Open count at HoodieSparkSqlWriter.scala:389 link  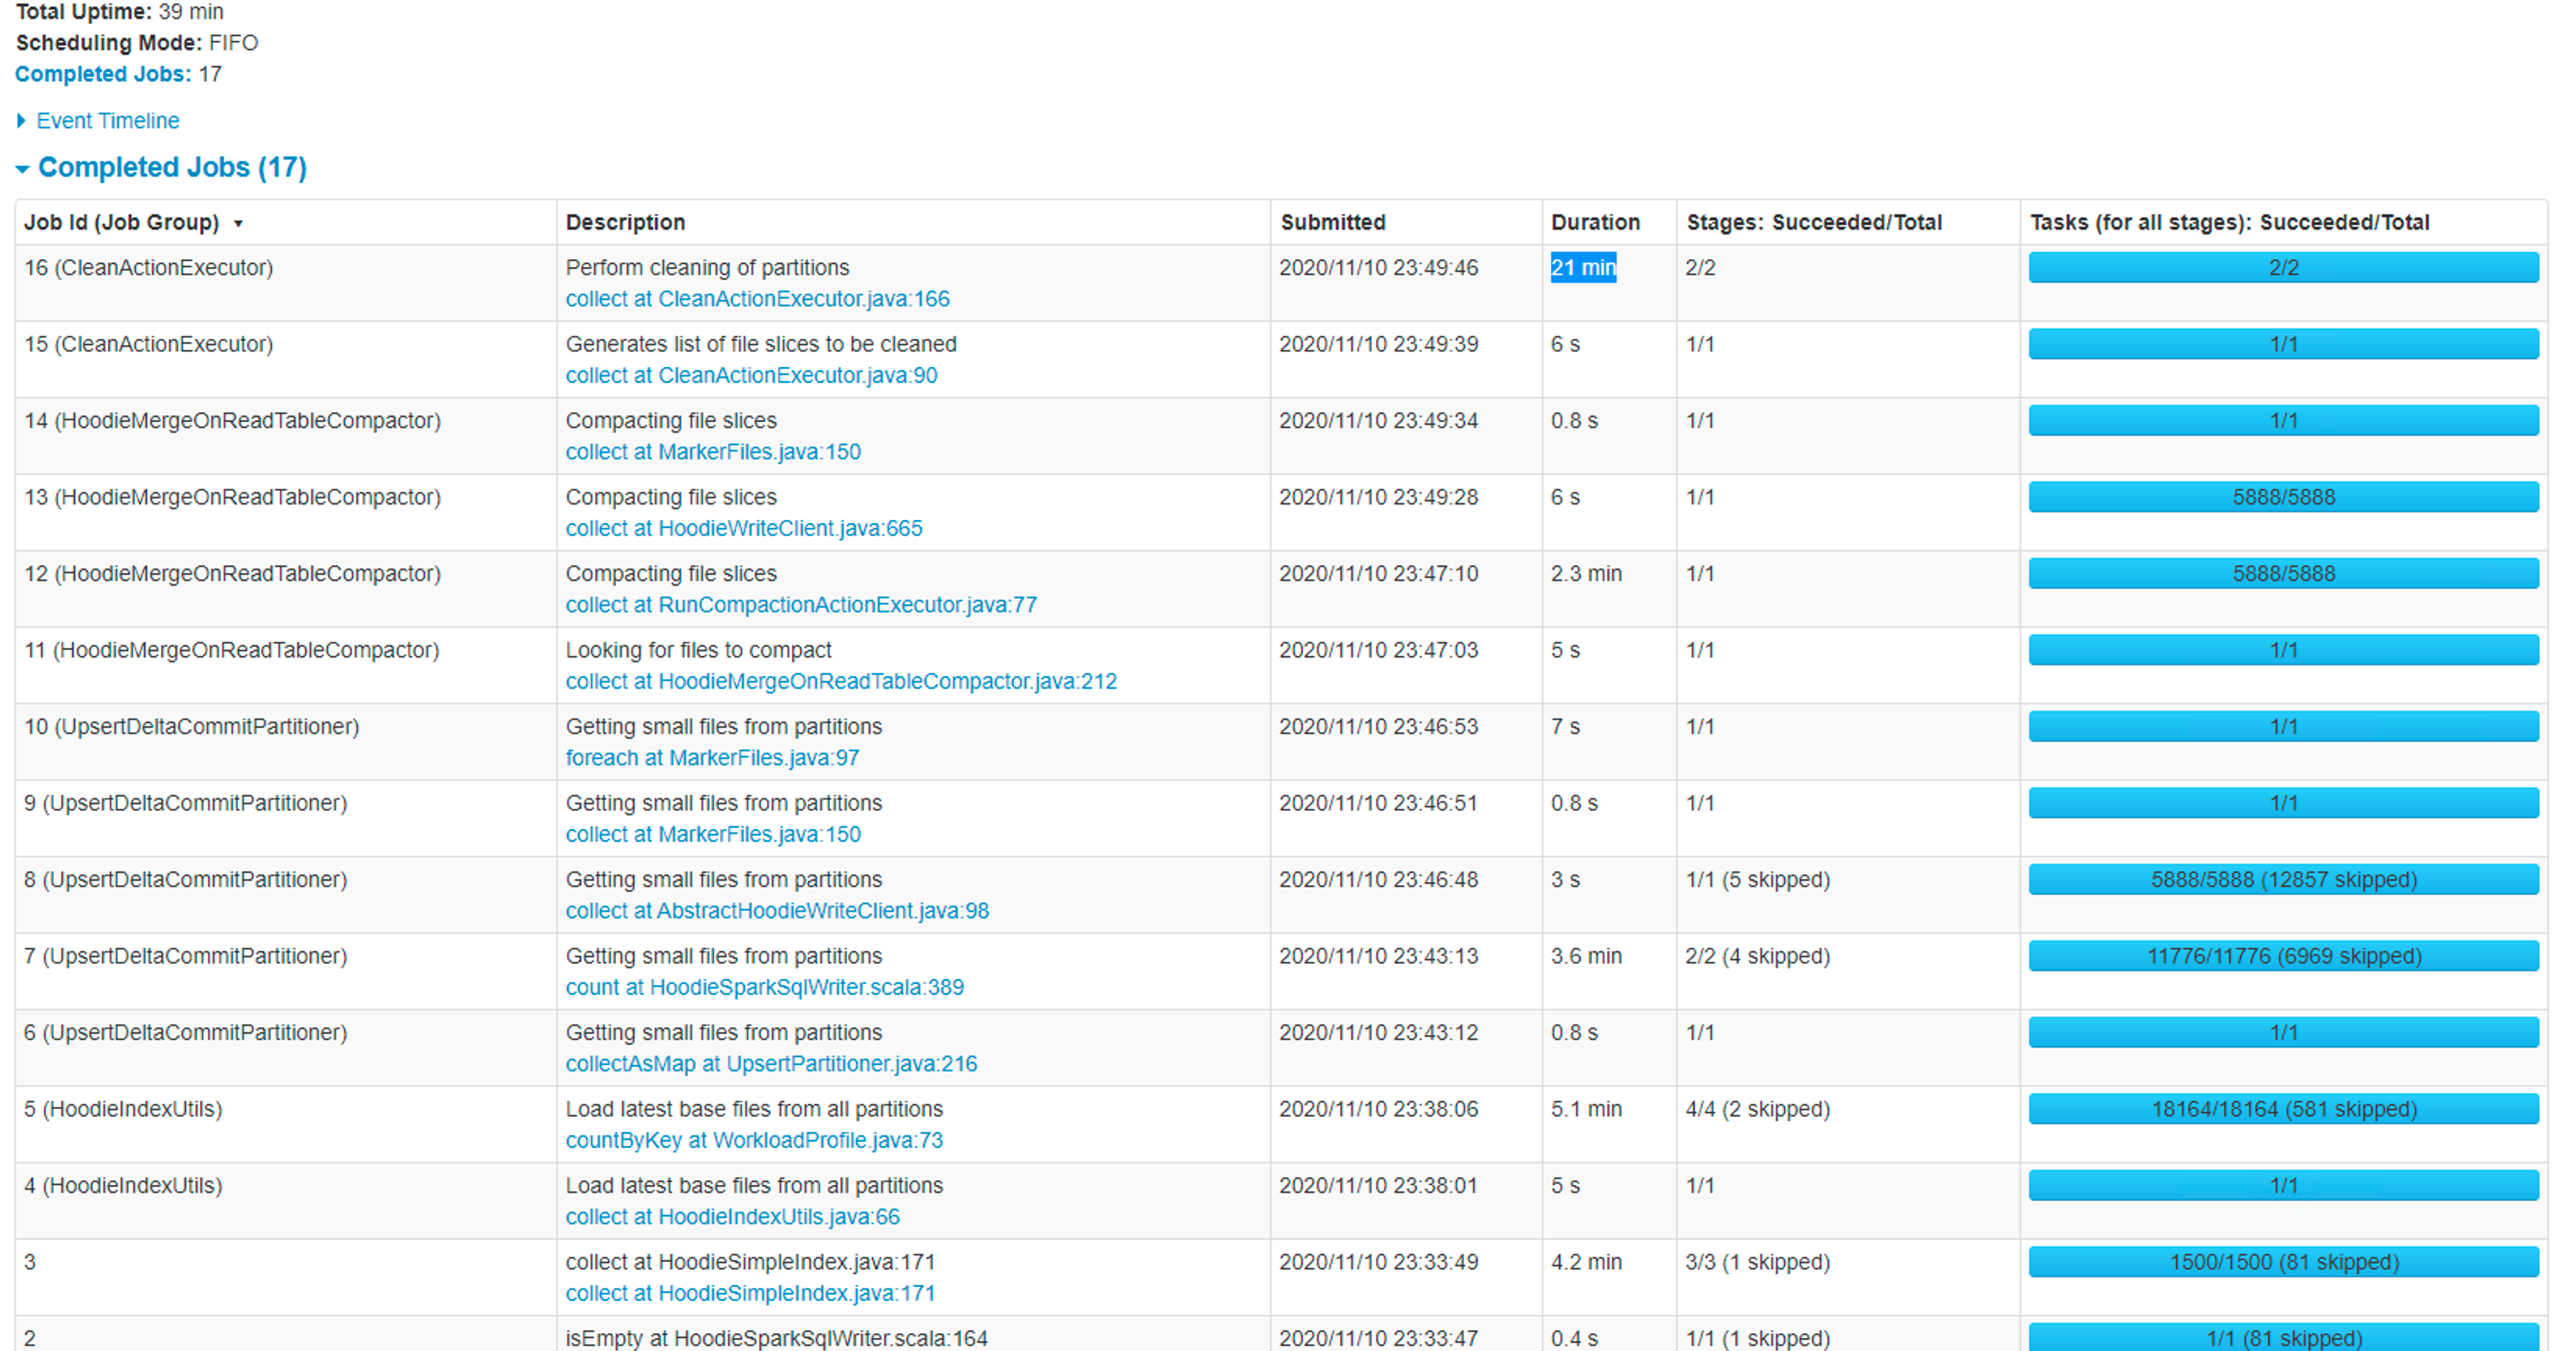(x=764, y=987)
